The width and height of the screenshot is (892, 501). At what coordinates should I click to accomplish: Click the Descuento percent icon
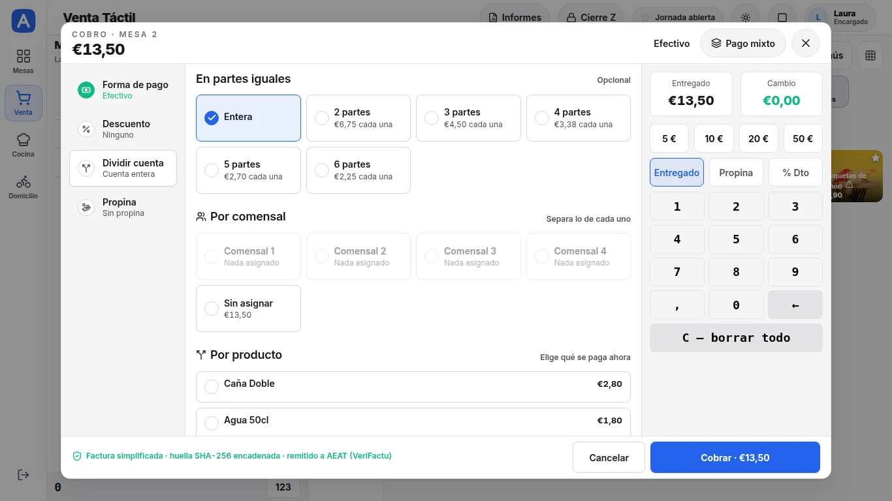(x=86, y=129)
